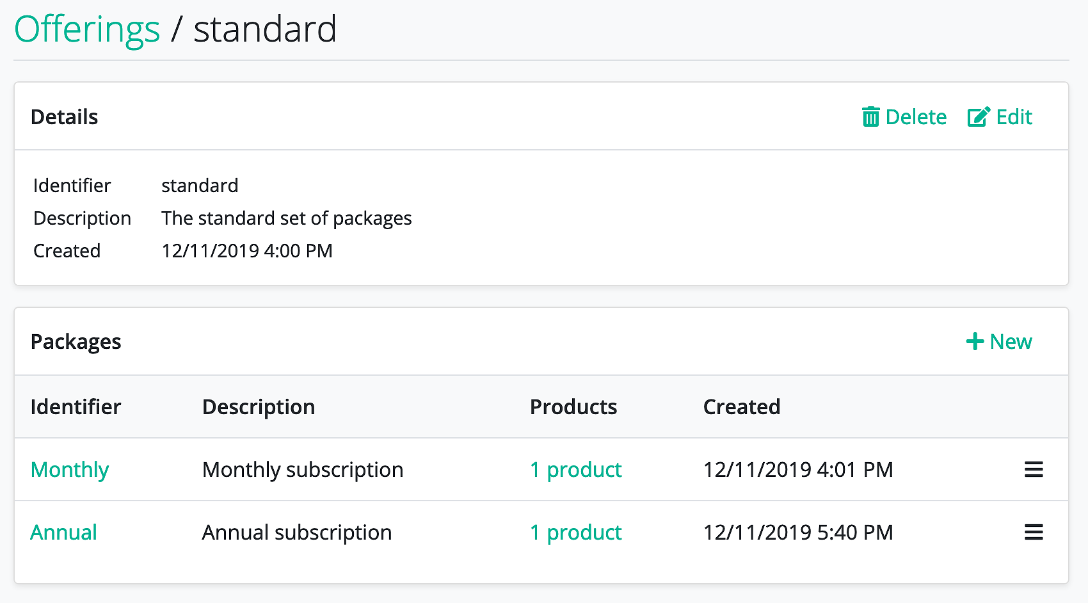Open the hamburger menu for Annual package

pos(1034,532)
